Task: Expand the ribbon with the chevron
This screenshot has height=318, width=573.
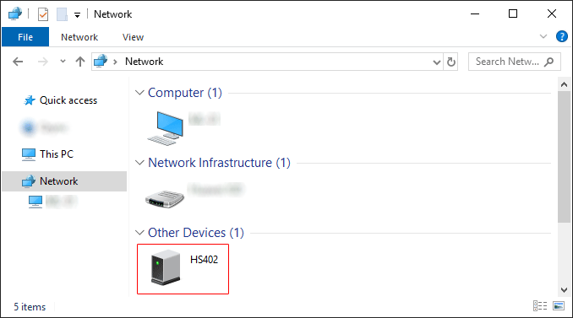Action: (x=543, y=36)
